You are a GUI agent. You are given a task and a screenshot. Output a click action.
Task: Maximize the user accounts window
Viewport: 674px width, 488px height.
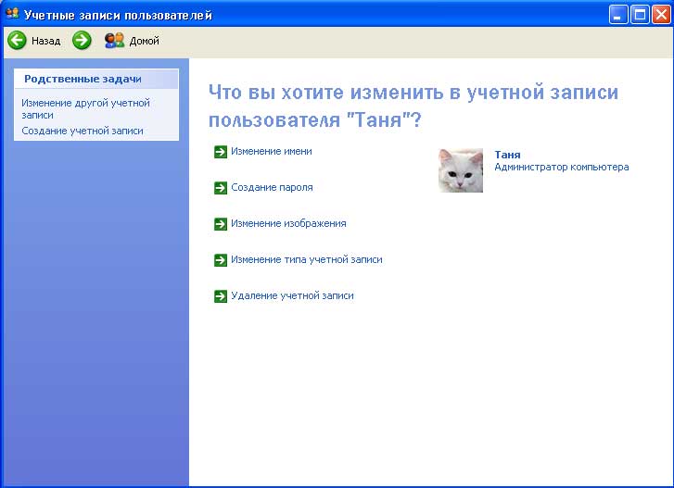tap(640, 15)
